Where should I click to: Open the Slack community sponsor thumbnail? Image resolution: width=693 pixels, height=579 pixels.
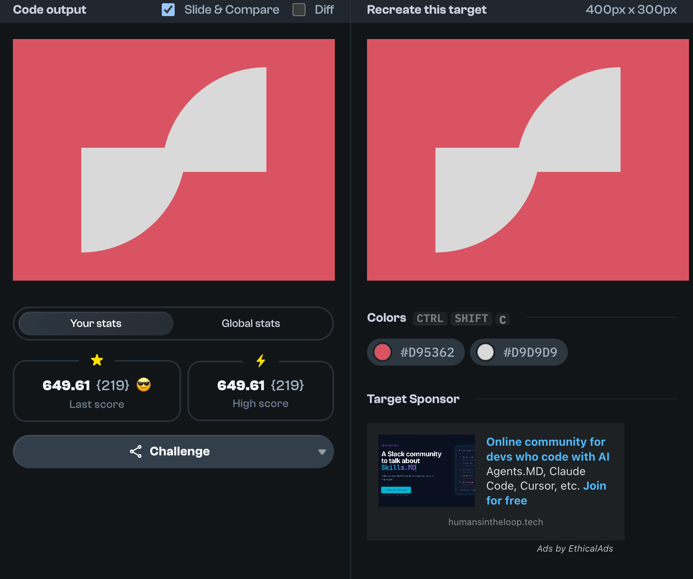(x=426, y=470)
